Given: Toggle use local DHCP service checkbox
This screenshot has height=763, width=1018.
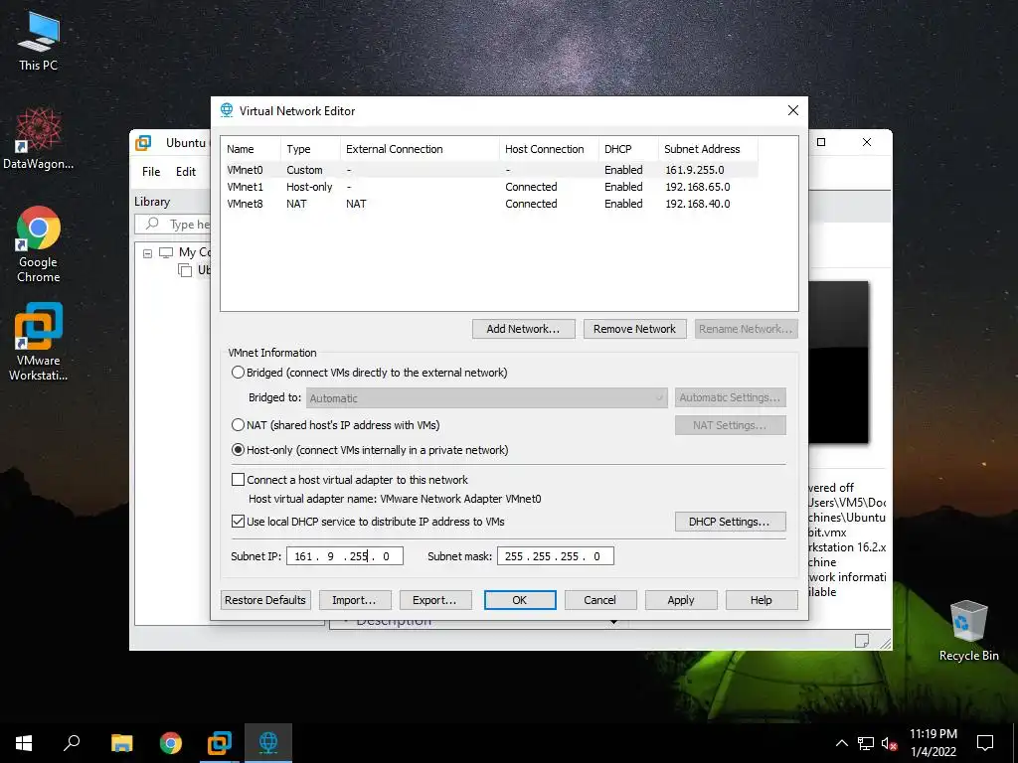Looking at the screenshot, I should (x=238, y=521).
